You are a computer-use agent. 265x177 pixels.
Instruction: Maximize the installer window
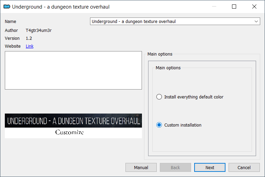pos(234,7)
